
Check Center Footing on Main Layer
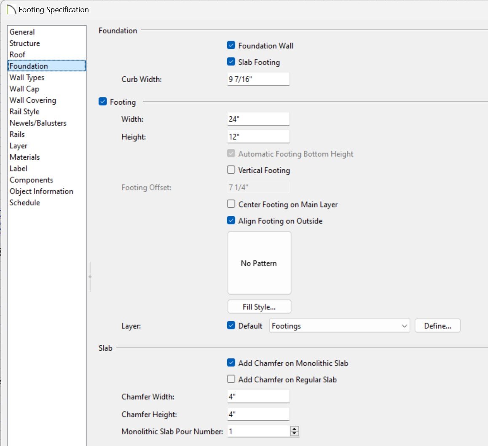coord(231,204)
